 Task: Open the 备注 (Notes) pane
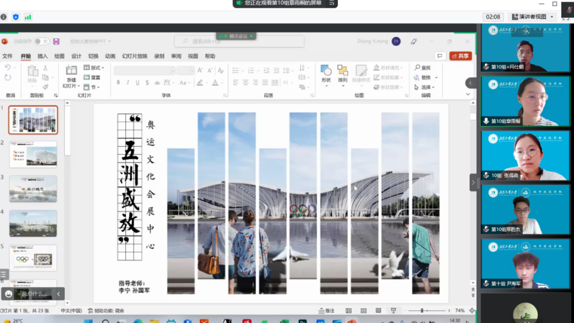(326, 311)
